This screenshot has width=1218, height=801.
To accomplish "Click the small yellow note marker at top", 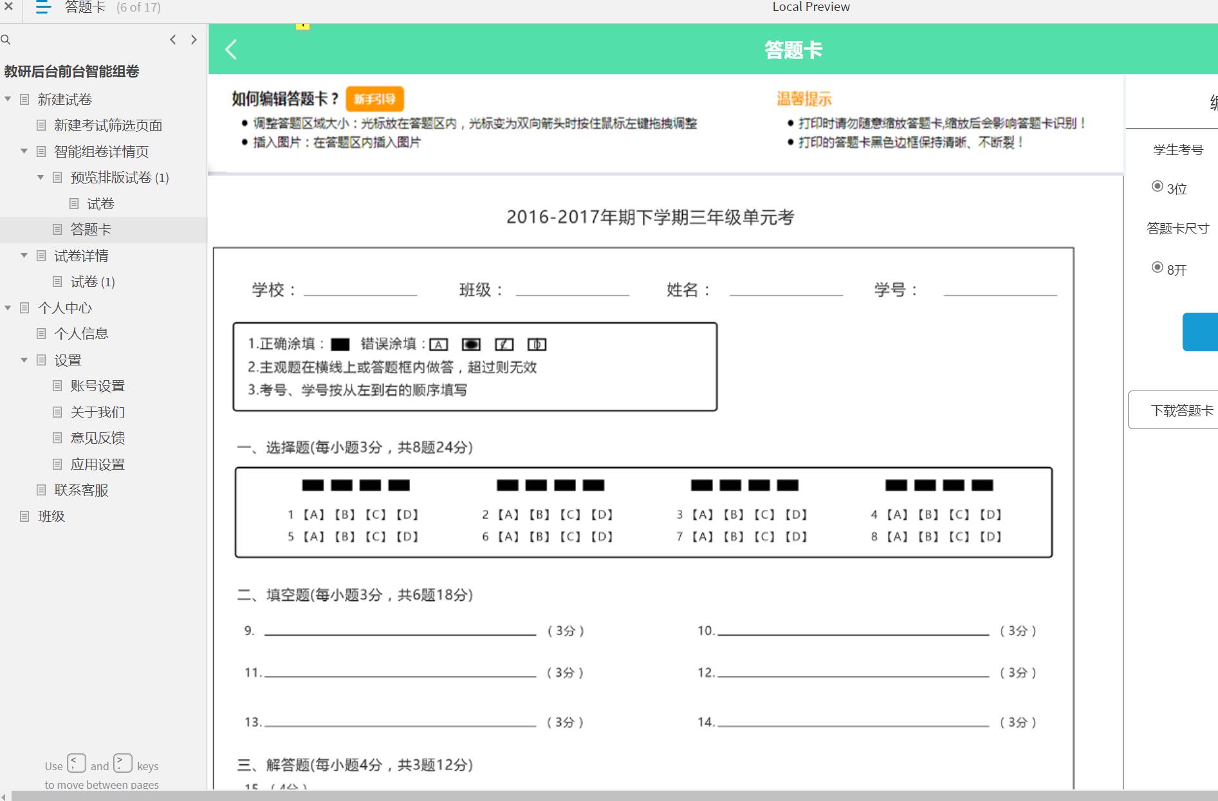I will pyautogui.click(x=302, y=26).
